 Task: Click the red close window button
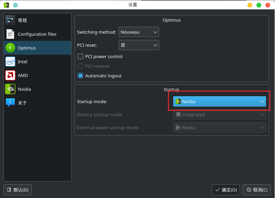click(268, 5)
